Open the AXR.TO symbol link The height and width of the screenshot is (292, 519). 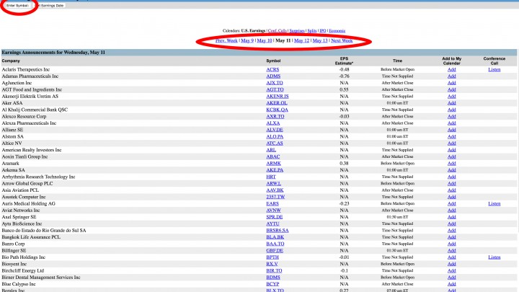point(275,117)
